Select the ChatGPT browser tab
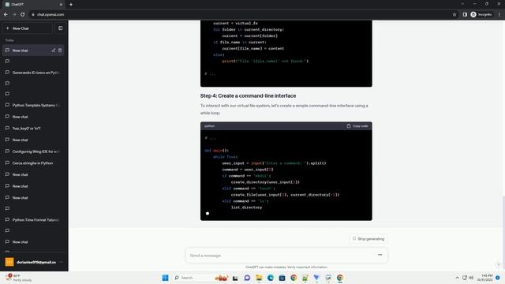Screen dimensions: 505x284 (33, 5)
